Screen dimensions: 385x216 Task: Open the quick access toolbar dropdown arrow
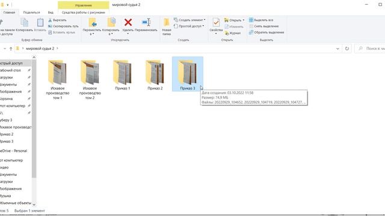coord(8,5)
